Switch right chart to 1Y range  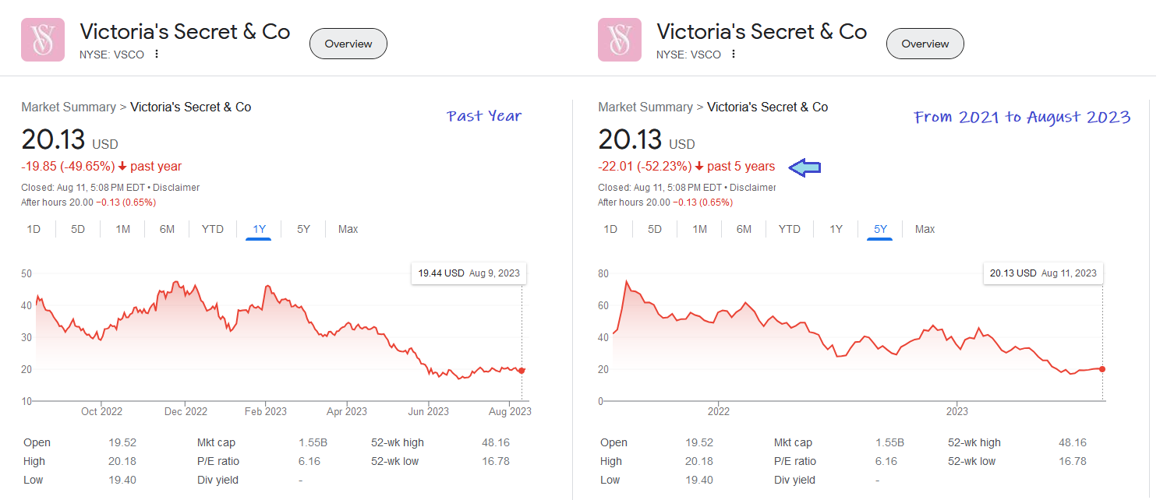pyautogui.click(x=836, y=229)
